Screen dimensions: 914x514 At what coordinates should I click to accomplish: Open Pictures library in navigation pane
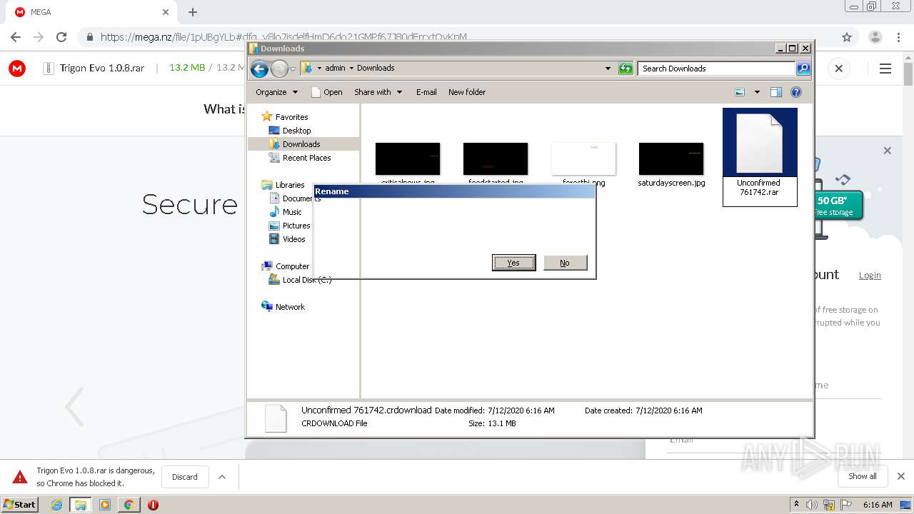289,226
